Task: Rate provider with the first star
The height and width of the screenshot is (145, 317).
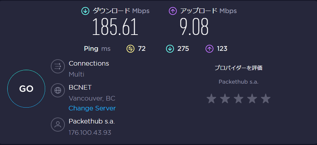Action: pos(211,99)
